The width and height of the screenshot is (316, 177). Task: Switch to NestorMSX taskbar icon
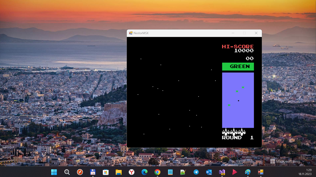[x=261, y=172]
